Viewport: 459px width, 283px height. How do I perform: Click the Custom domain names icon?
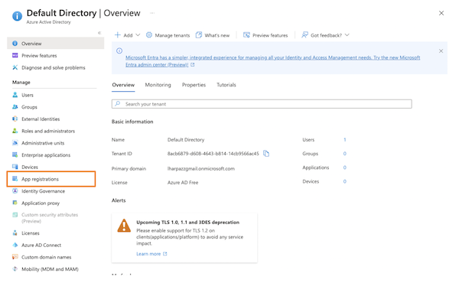(15, 257)
